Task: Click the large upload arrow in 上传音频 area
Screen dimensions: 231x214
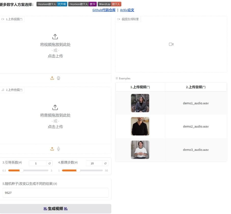Action: tap(55, 107)
